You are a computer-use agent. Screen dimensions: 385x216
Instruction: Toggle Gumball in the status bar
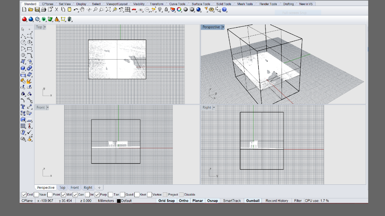pyautogui.click(x=253, y=201)
